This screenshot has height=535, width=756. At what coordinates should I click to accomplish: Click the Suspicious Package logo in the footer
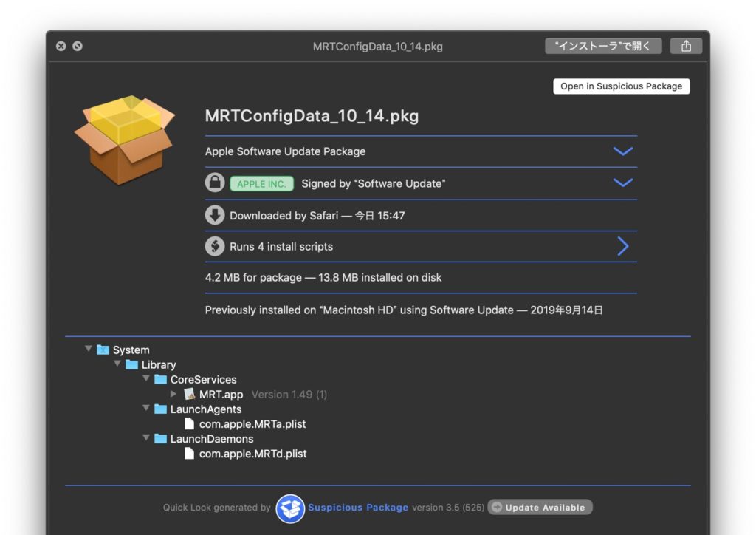[290, 508]
